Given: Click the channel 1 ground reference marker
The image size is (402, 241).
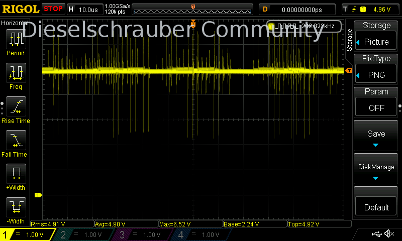Looking at the screenshot, I should pos(38,195).
